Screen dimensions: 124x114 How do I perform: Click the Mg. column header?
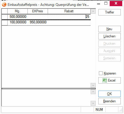click(x=18, y=11)
